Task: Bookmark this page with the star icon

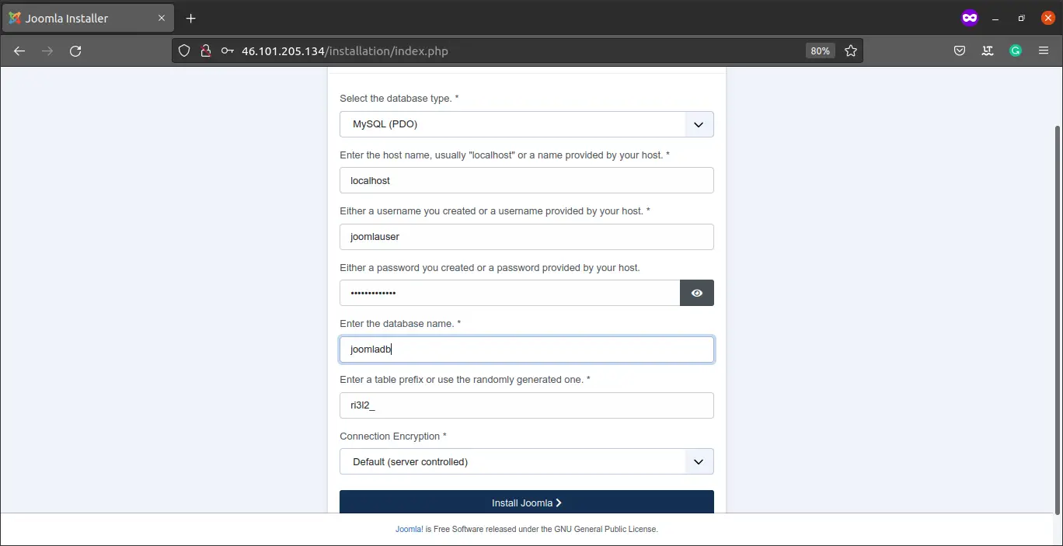Action: click(x=851, y=50)
